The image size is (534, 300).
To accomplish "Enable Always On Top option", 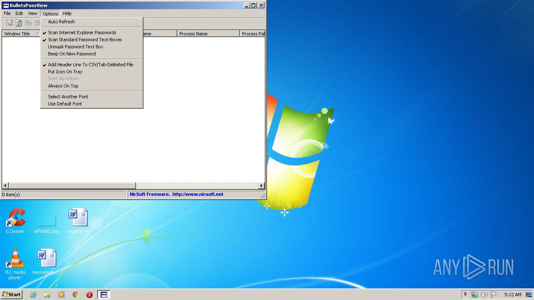I will [92, 86].
